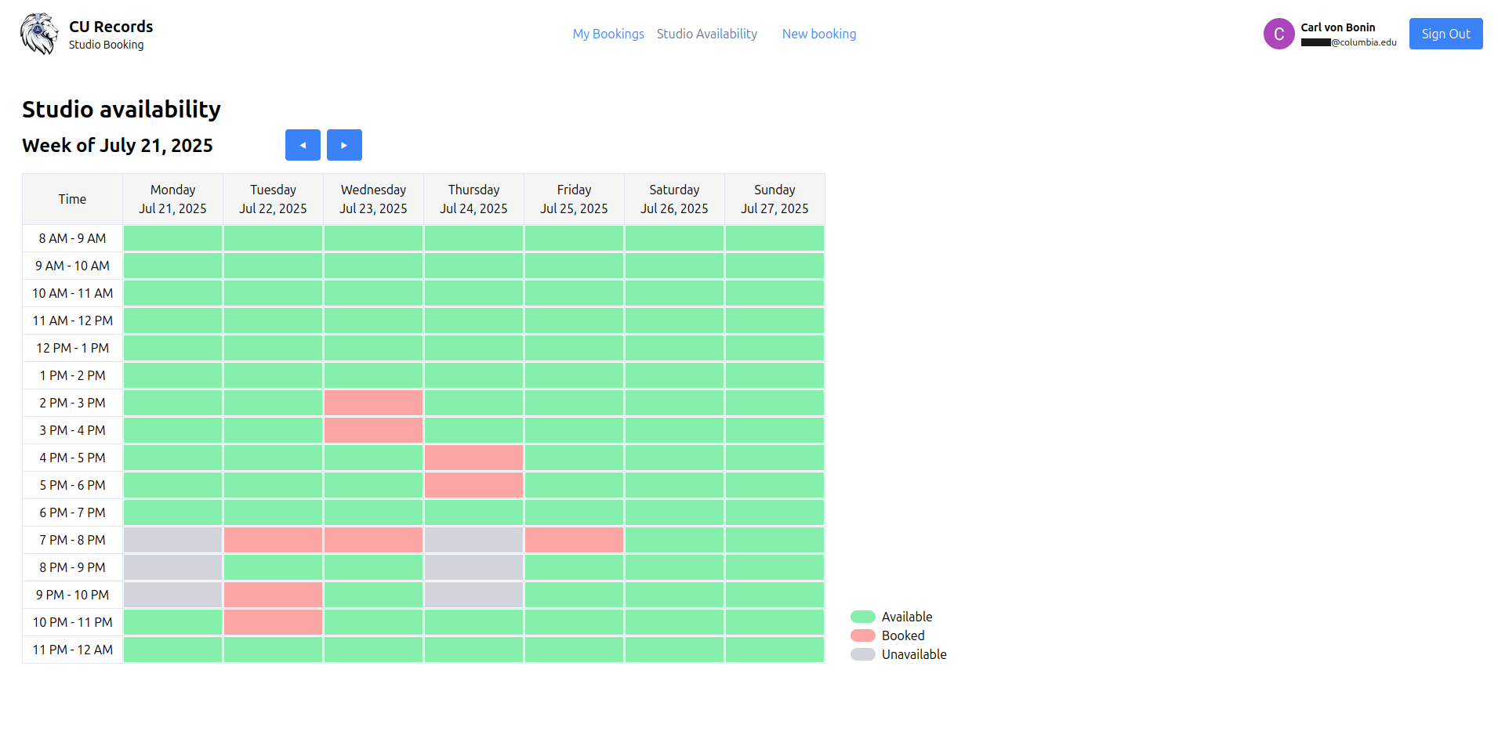Click the Thursday Jul 24 column header

coord(473,199)
